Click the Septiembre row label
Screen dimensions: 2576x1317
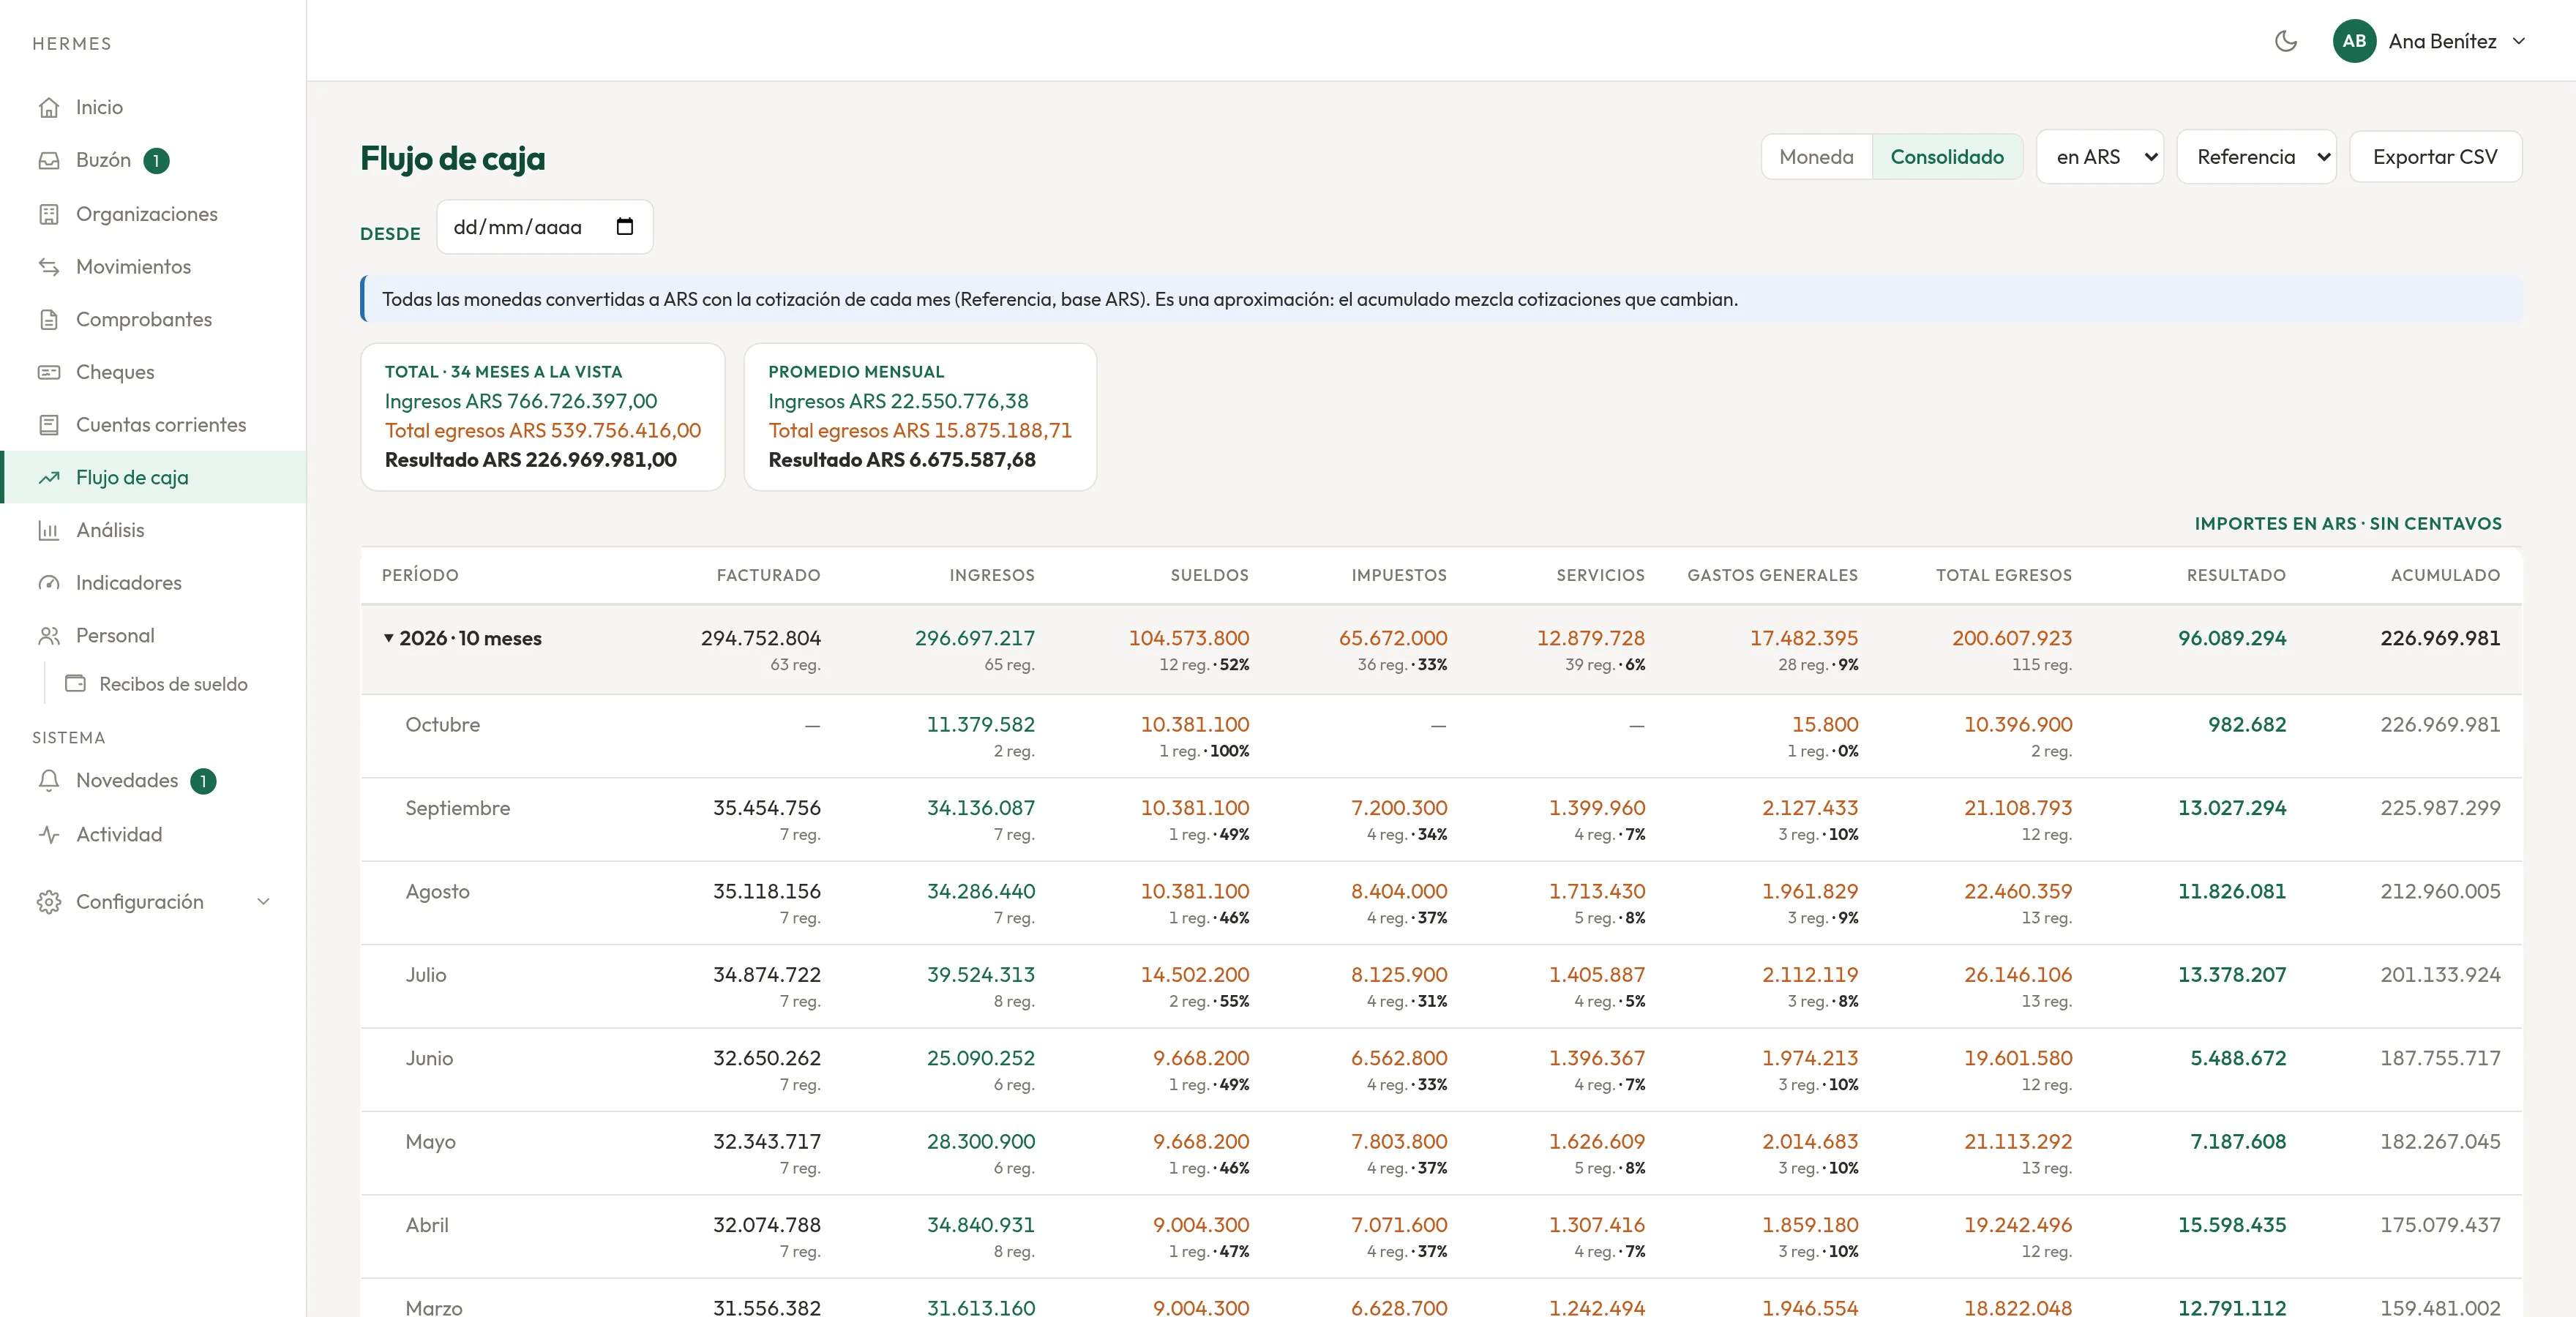(x=458, y=808)
